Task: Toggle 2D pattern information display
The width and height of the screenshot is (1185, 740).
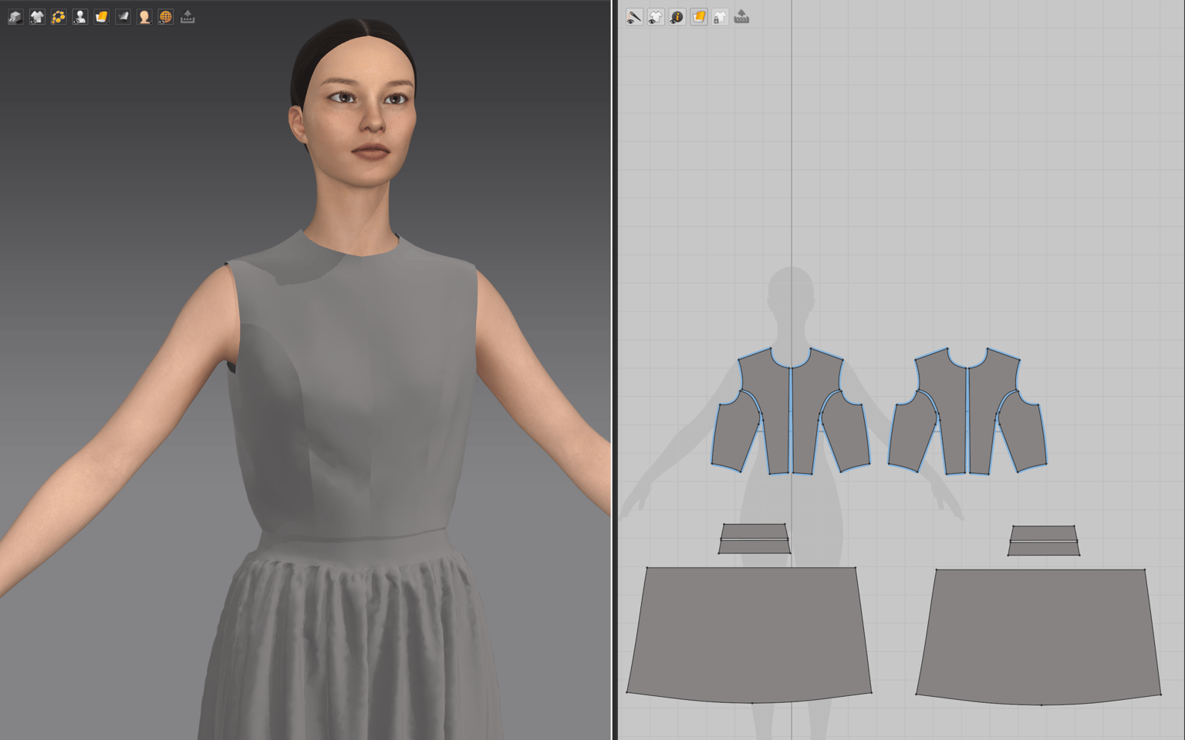Action: click(677, 17)
